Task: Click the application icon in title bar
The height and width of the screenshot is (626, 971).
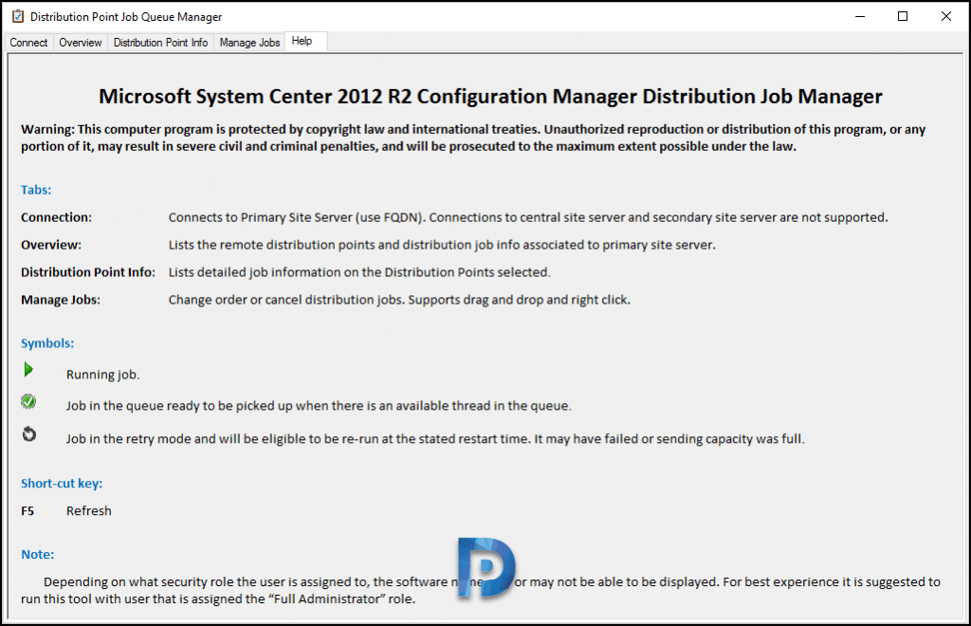Action: click(x=18, y=17)
